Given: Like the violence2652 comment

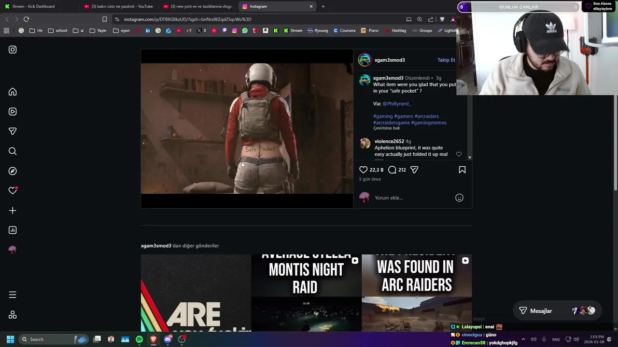Looking at the screenshot, I should pos(459,154).
